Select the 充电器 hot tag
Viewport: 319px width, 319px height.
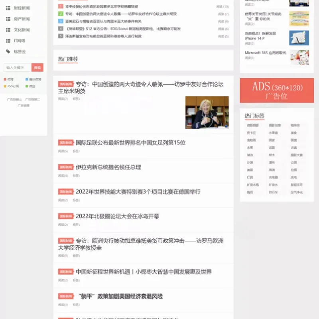(273, 177)
